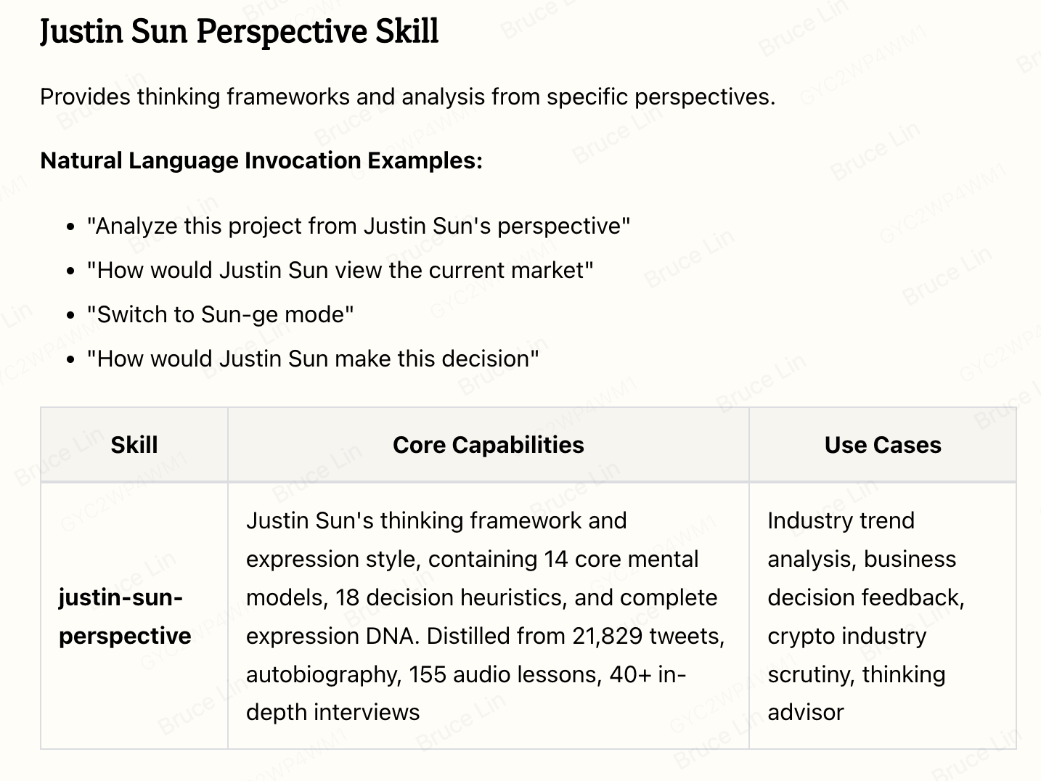The height and width of the screenshot is (781, 1041).
Task: Select the "view the current market" bullet
Action: coord(340,270)
